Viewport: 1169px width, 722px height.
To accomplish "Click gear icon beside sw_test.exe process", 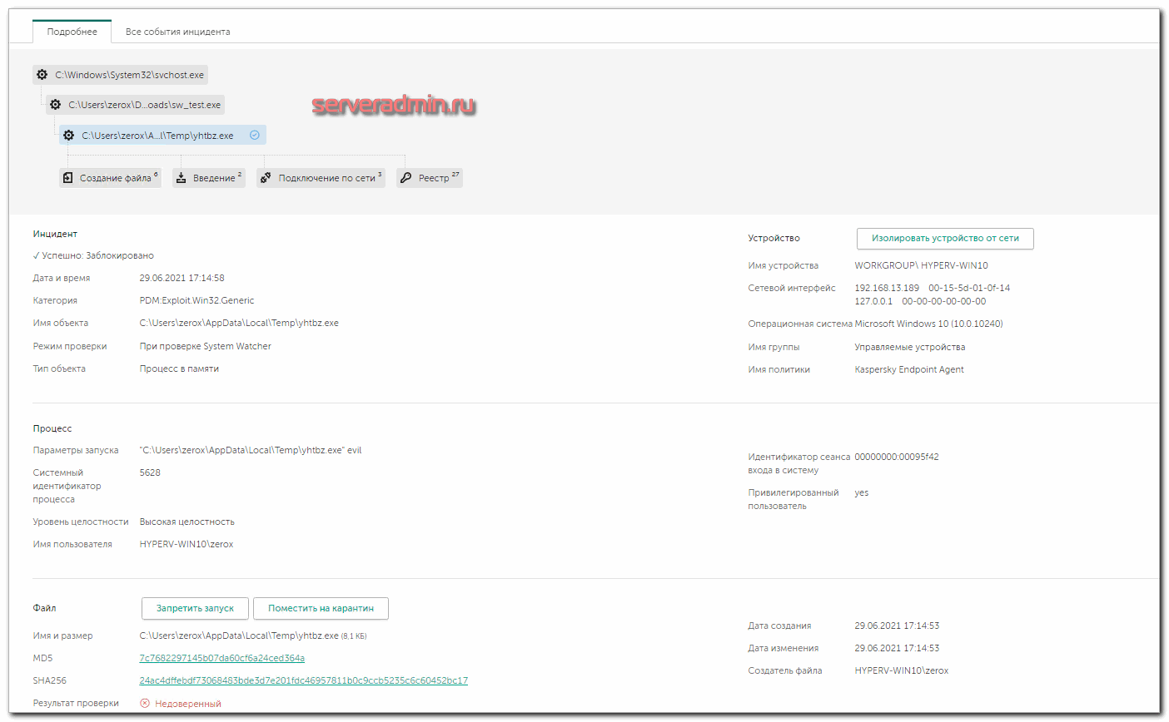I will [56, 105].
